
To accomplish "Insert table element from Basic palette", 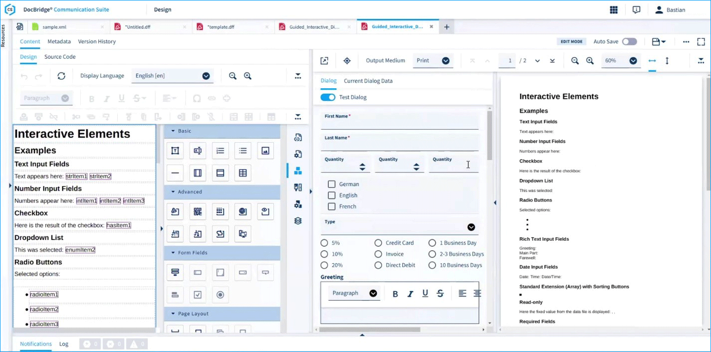I will point(242,173).
